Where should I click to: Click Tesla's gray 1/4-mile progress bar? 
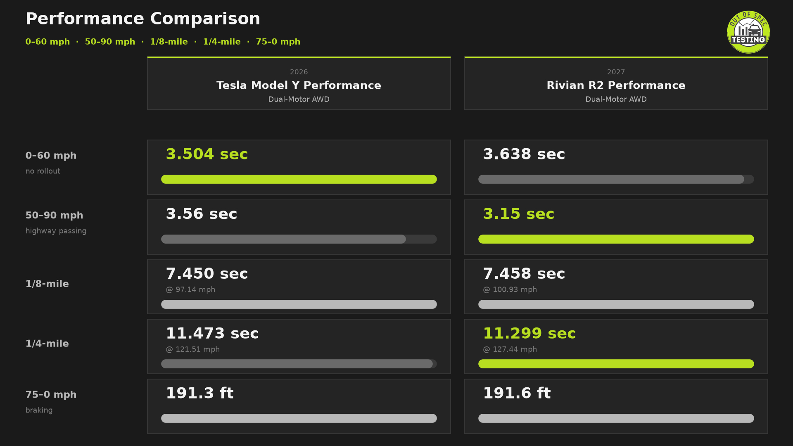(297, 364)
